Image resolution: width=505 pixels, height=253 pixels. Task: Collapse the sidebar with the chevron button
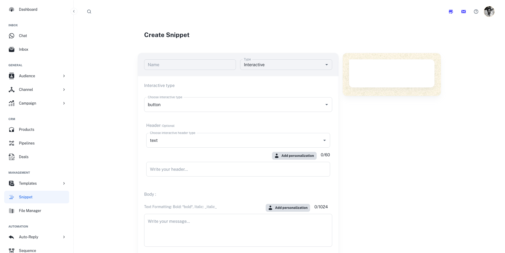coord(74,11)
